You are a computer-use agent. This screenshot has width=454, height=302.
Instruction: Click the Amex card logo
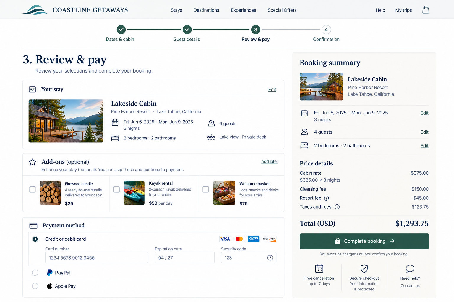click(254, 239)
